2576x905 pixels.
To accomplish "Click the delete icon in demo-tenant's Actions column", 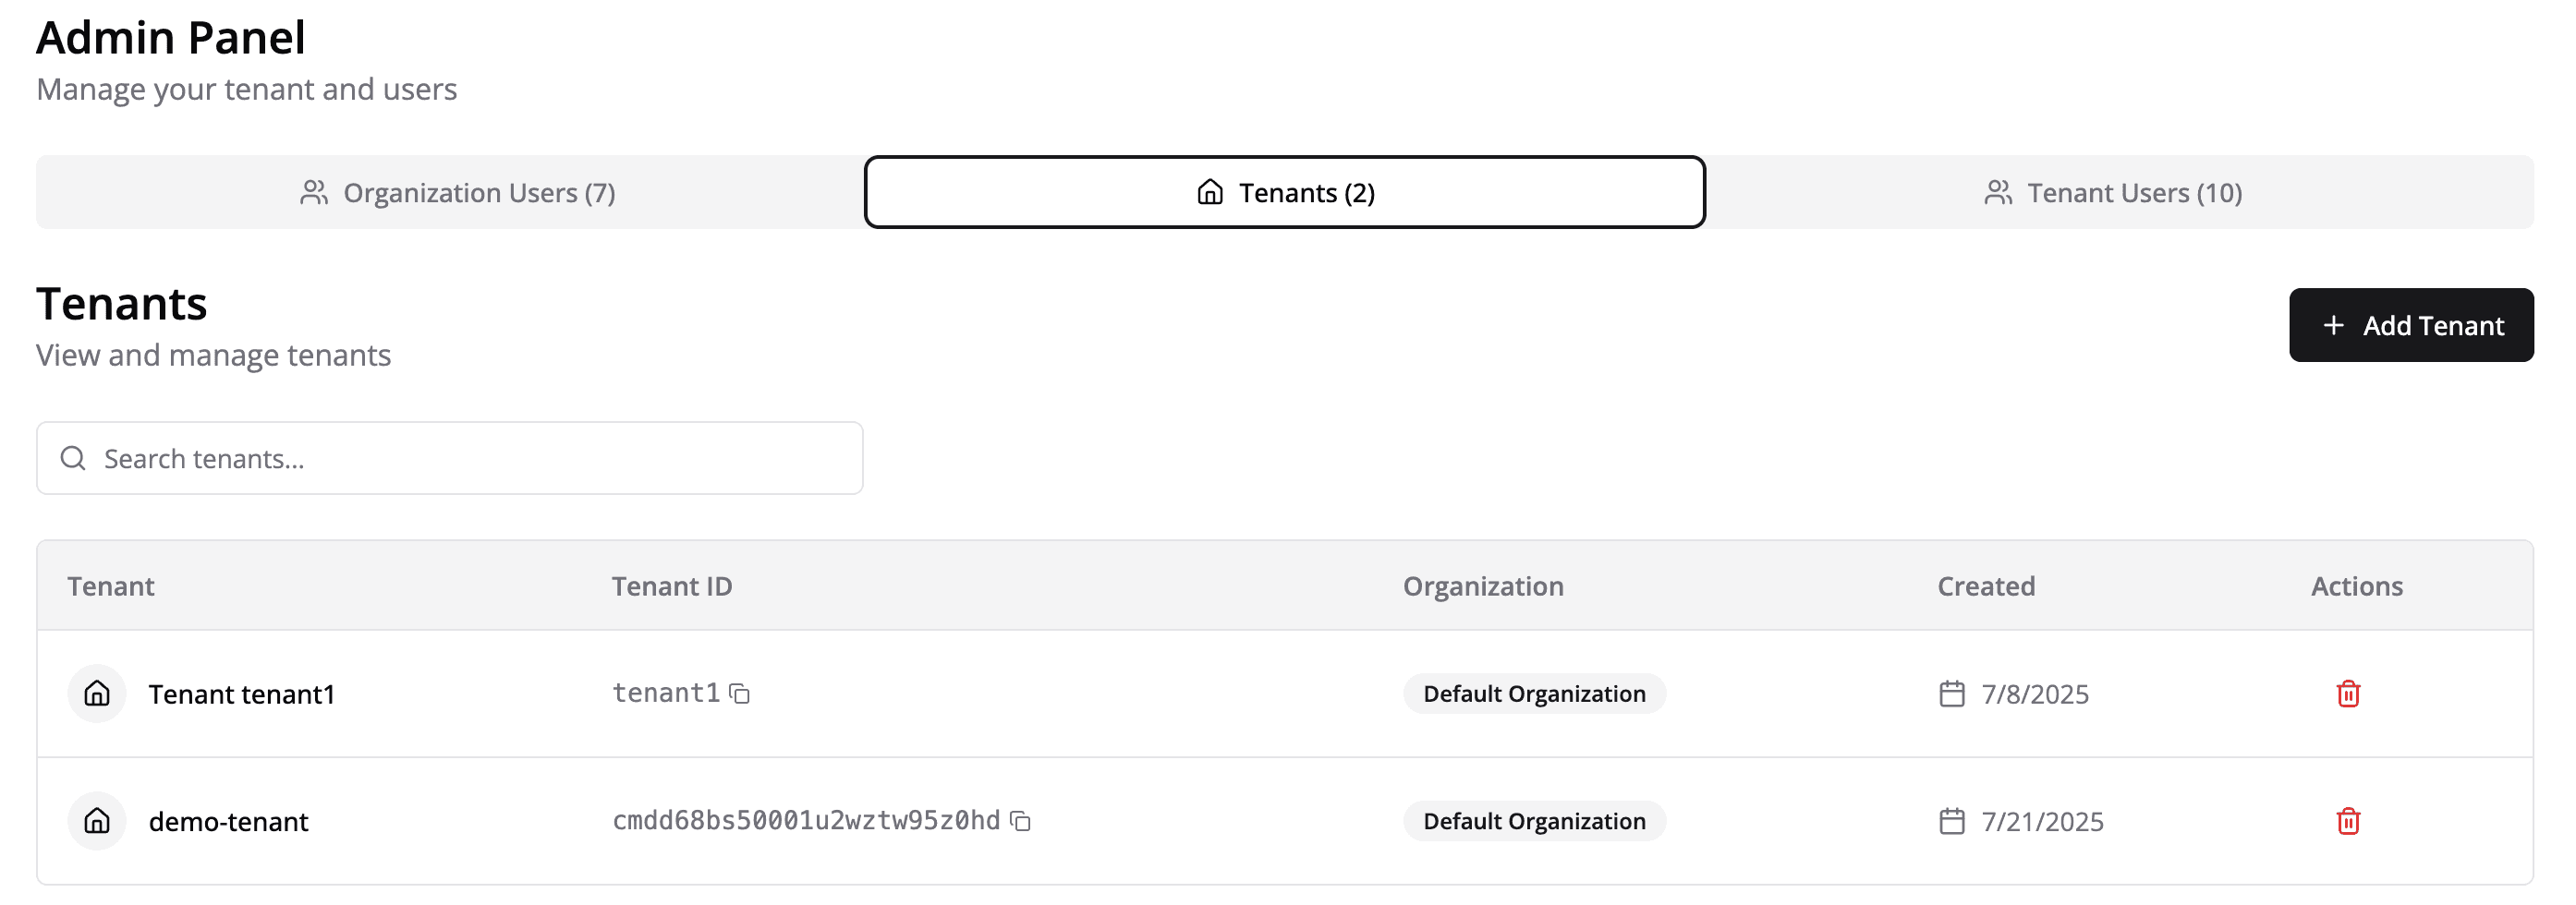I will click(2349, 821).
